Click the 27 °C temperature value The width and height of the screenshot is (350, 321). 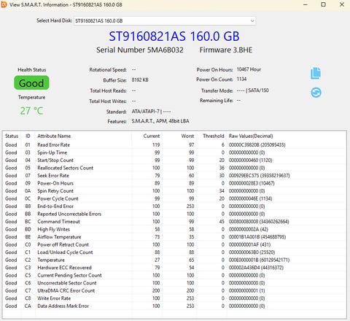pos(31,111)
